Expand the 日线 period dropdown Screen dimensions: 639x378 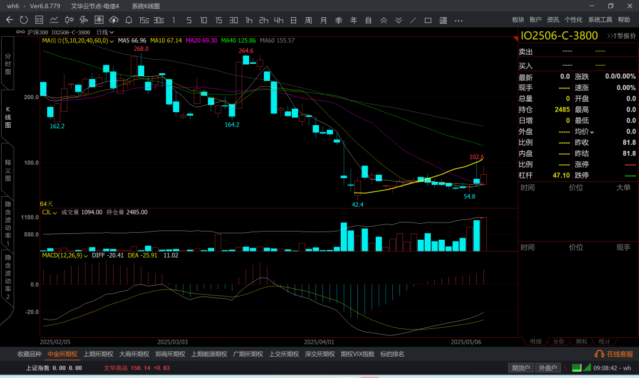(x=105, y=32)
